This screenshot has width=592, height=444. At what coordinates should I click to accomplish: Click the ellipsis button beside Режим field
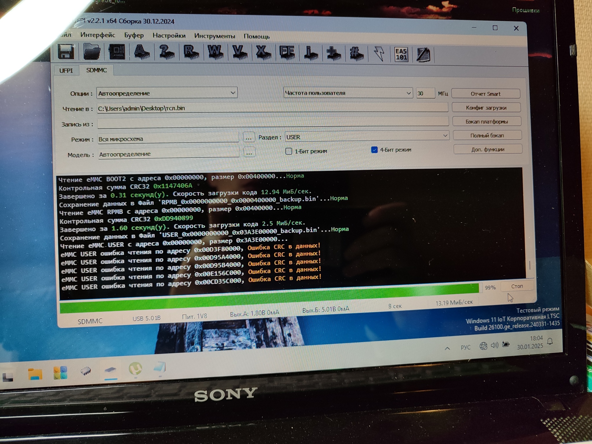coord(249,138)
